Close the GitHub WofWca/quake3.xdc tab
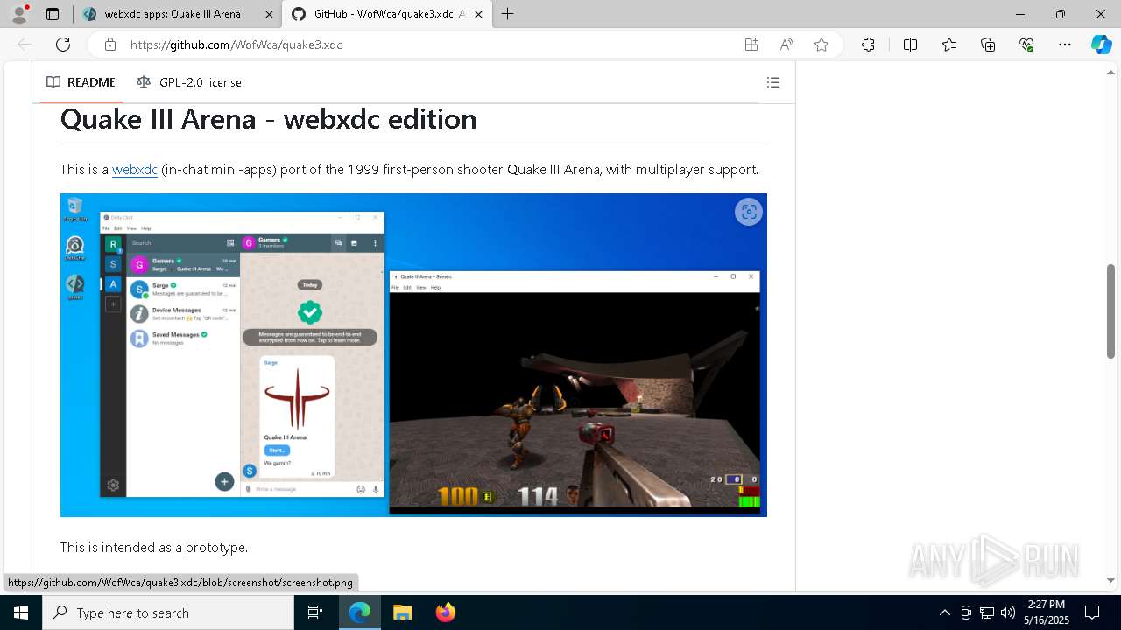1121x630 pixels. pos(478,14)
